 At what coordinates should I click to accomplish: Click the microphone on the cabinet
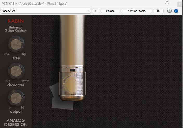[x=72, y=58]
